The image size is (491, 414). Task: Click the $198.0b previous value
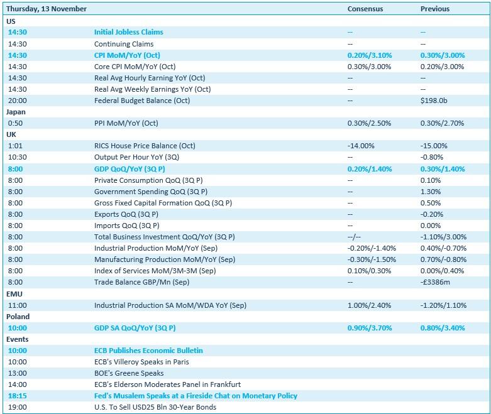434,101
